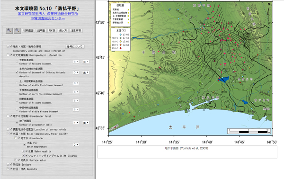Toggle the Contour of groundwater table checkbox

pyautogui.click(x=17, y=123)
